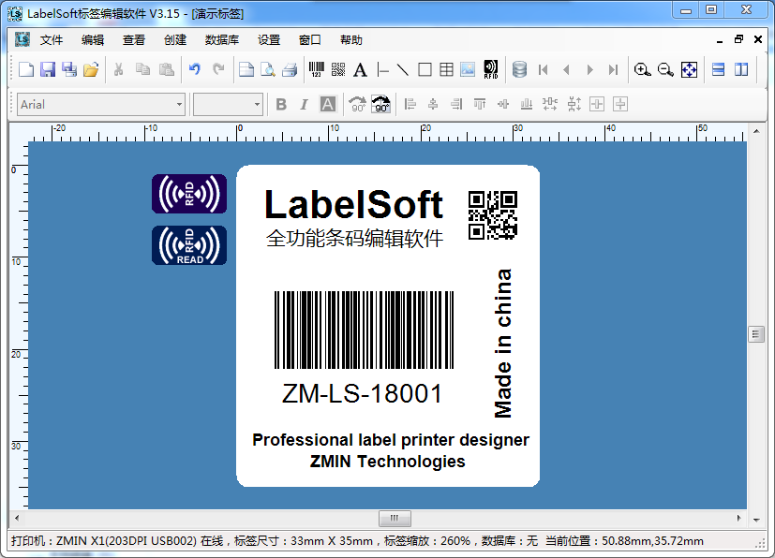Restore the inner document window
The height and width of the screenshot is (558, 775).
[x=738, y=39]
